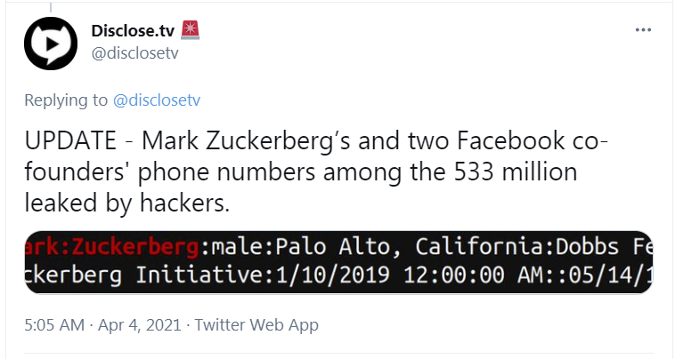Click the word UPDATE in the tweet
Image resolution: width=675 pixels, height=359 pixels.
[x=70, y=140]
